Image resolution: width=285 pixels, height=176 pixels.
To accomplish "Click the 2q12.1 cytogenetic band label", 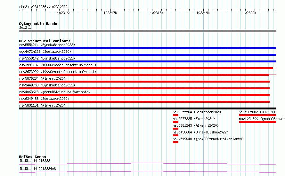I will pyautogui.click(x=25, y=28).
